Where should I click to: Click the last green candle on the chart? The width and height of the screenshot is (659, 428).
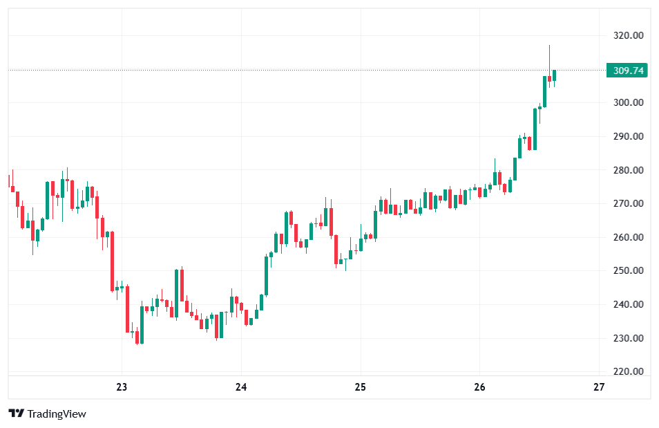pyautogui.click(x=554, y=75)
